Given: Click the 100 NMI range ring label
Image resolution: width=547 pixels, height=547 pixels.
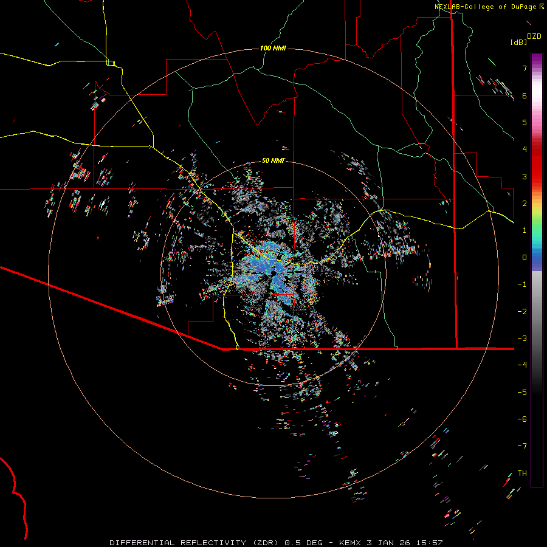Looking at the screenshot, I should [x=273, y=48].
